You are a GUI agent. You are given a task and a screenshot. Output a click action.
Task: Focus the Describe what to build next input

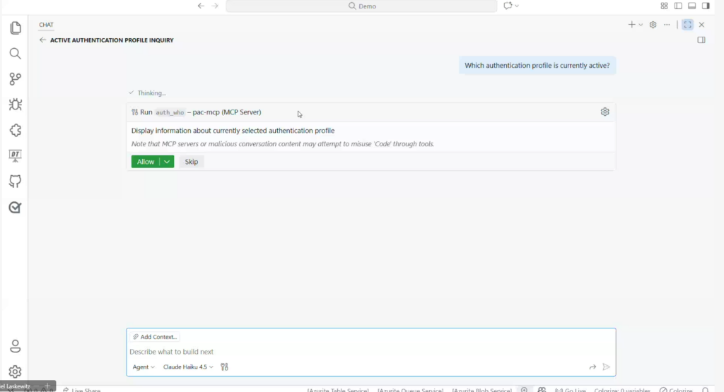(370, 352)
